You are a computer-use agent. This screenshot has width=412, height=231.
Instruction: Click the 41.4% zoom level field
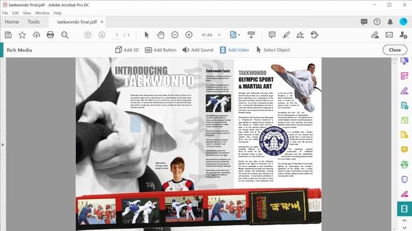pos(207,35)
